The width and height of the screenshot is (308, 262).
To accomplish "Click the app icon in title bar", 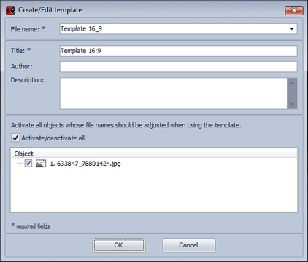I will tap(10, 10).
